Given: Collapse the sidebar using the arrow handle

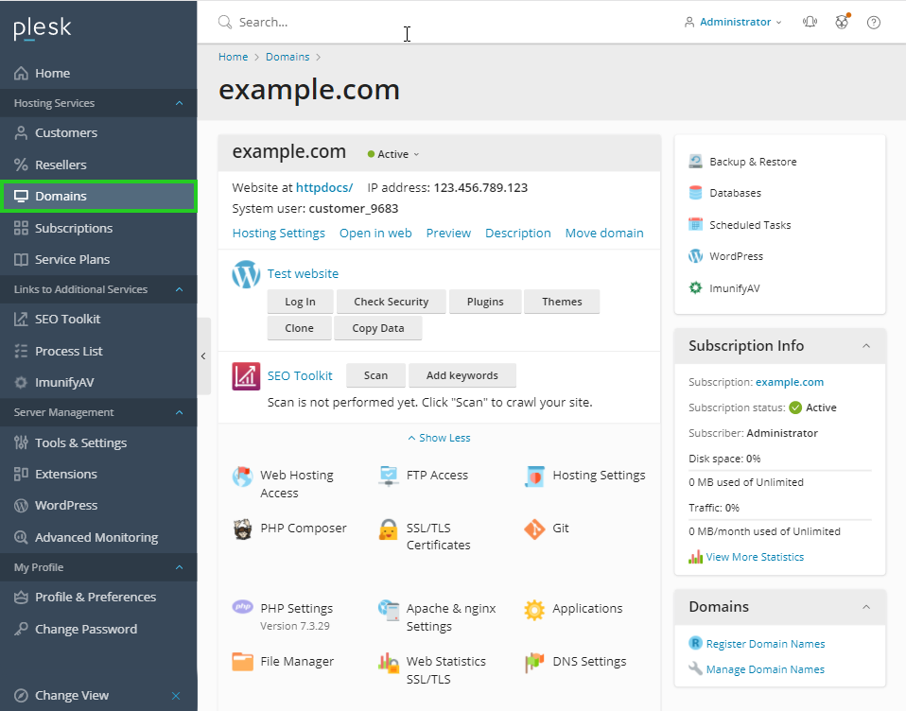Looking at the screenshot, I should tap(203, 355).
